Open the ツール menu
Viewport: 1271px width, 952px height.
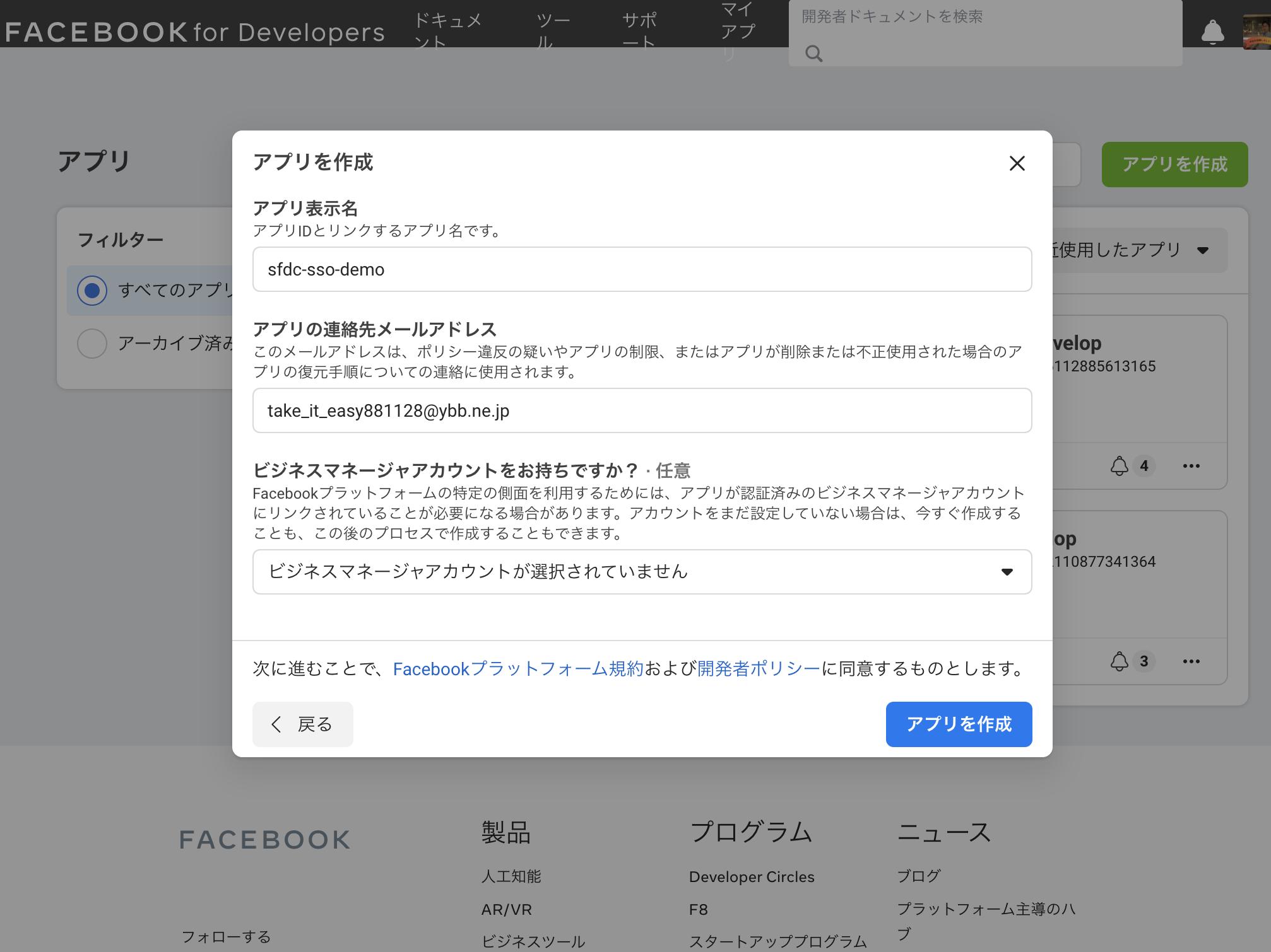(553, 32)
